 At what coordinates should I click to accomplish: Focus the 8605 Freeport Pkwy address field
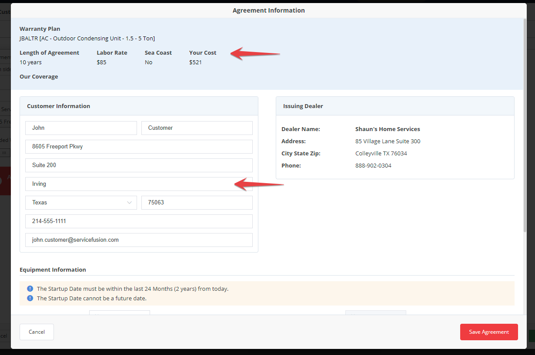pyautogui.click(x=139, y=147)
